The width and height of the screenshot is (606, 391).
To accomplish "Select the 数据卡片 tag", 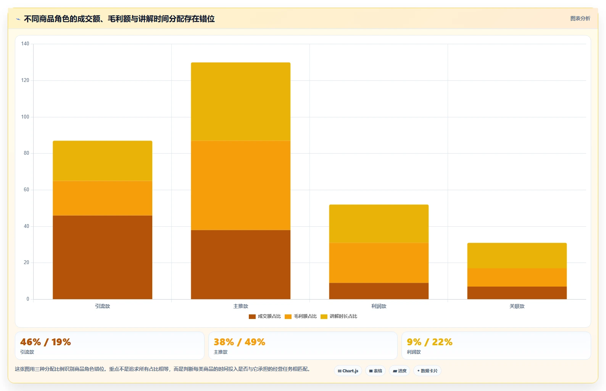I will 427,371.
